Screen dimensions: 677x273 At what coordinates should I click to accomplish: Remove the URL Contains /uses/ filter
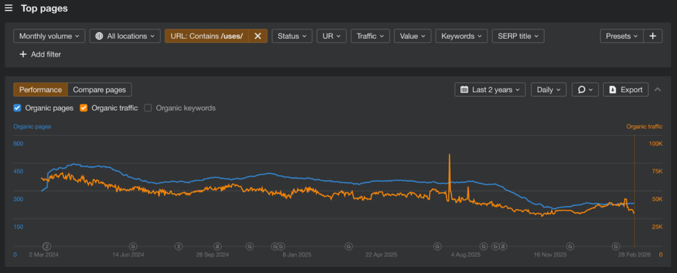pyautogui.click(x=258, y=36)
